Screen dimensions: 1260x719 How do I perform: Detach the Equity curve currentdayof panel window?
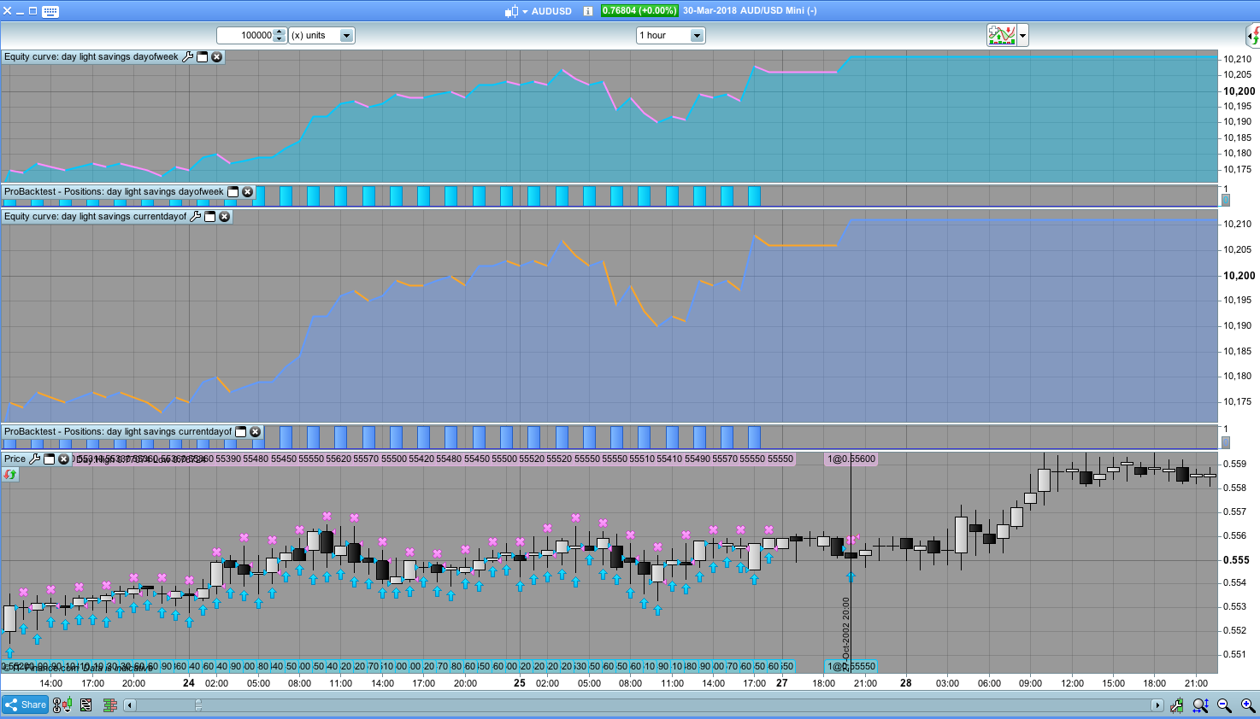pyautogui.click(x=210, y=217)
